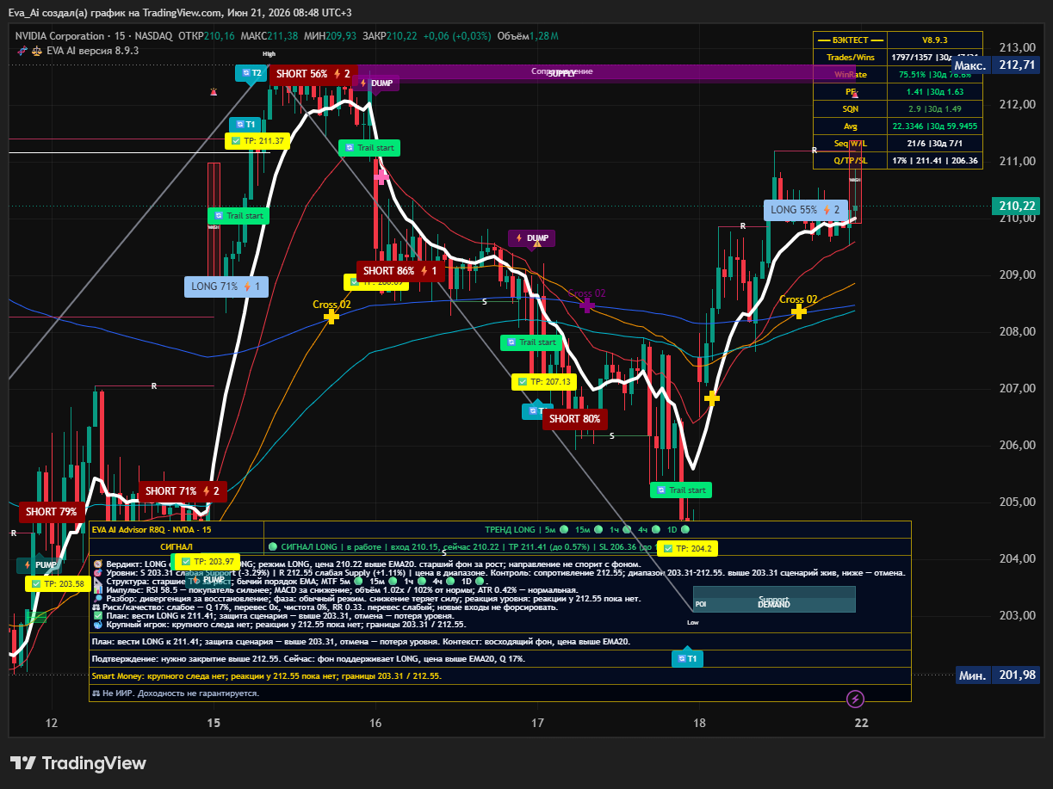This screenshot has width=1053, height=789.
Task: Click the date 17 on time axis
Action: pyautogui.click(x=538, y=722)
